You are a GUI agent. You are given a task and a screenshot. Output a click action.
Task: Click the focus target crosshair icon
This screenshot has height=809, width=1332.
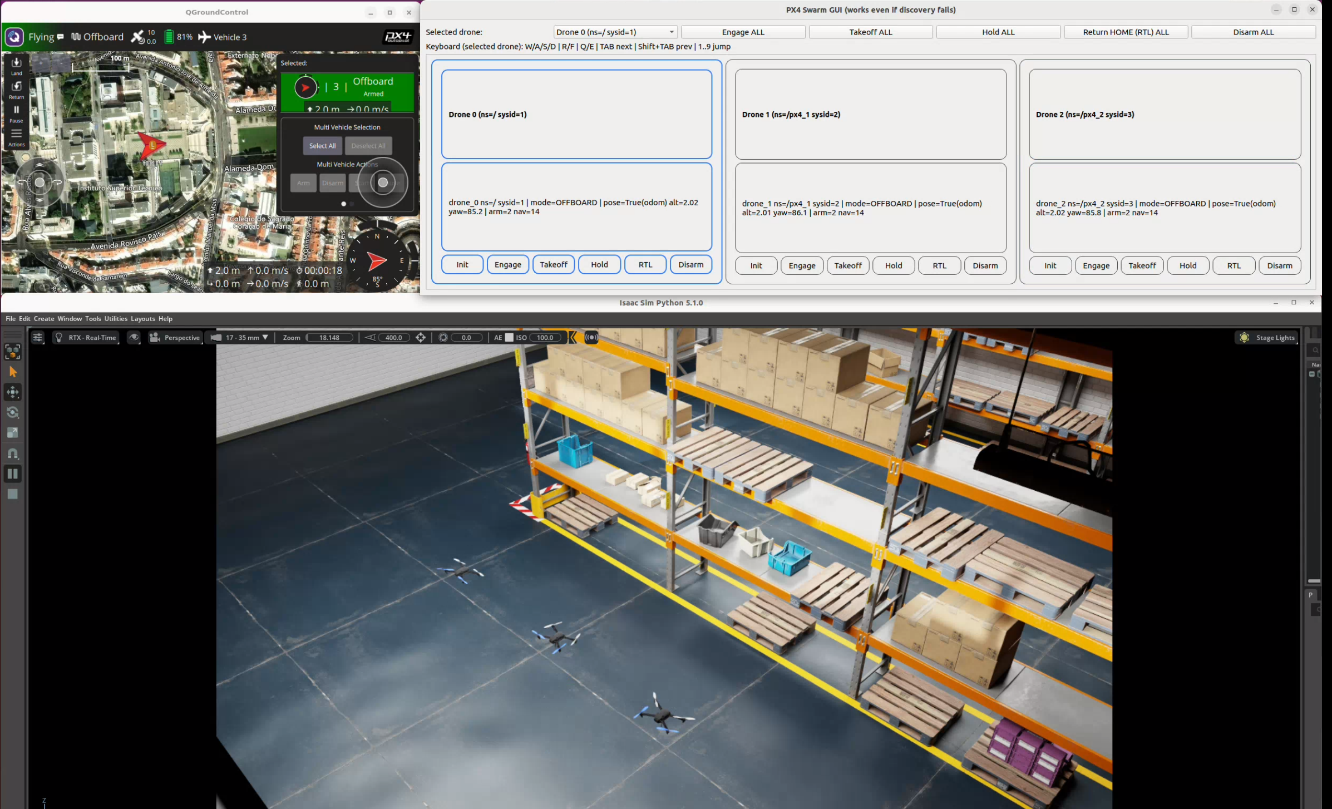421,338
